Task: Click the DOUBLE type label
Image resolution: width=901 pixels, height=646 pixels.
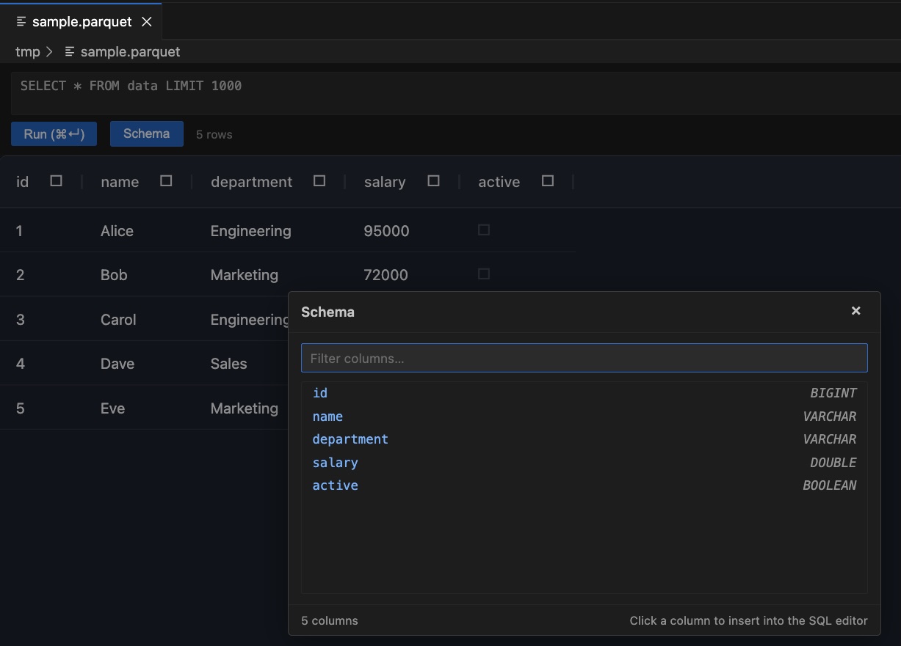Action: (x=833, y=463)
